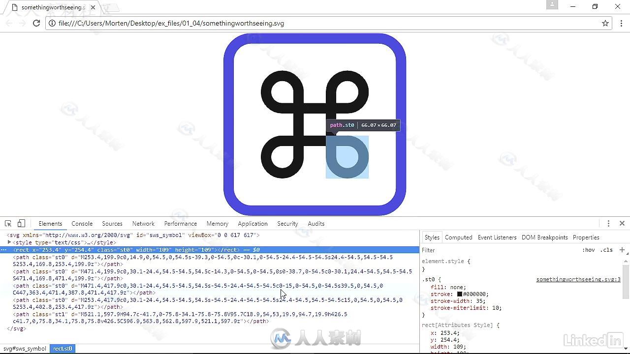Open the DOM Breakpoints sidebar tab
This screenshot has width=630, height=354.
tap(544, 237)
